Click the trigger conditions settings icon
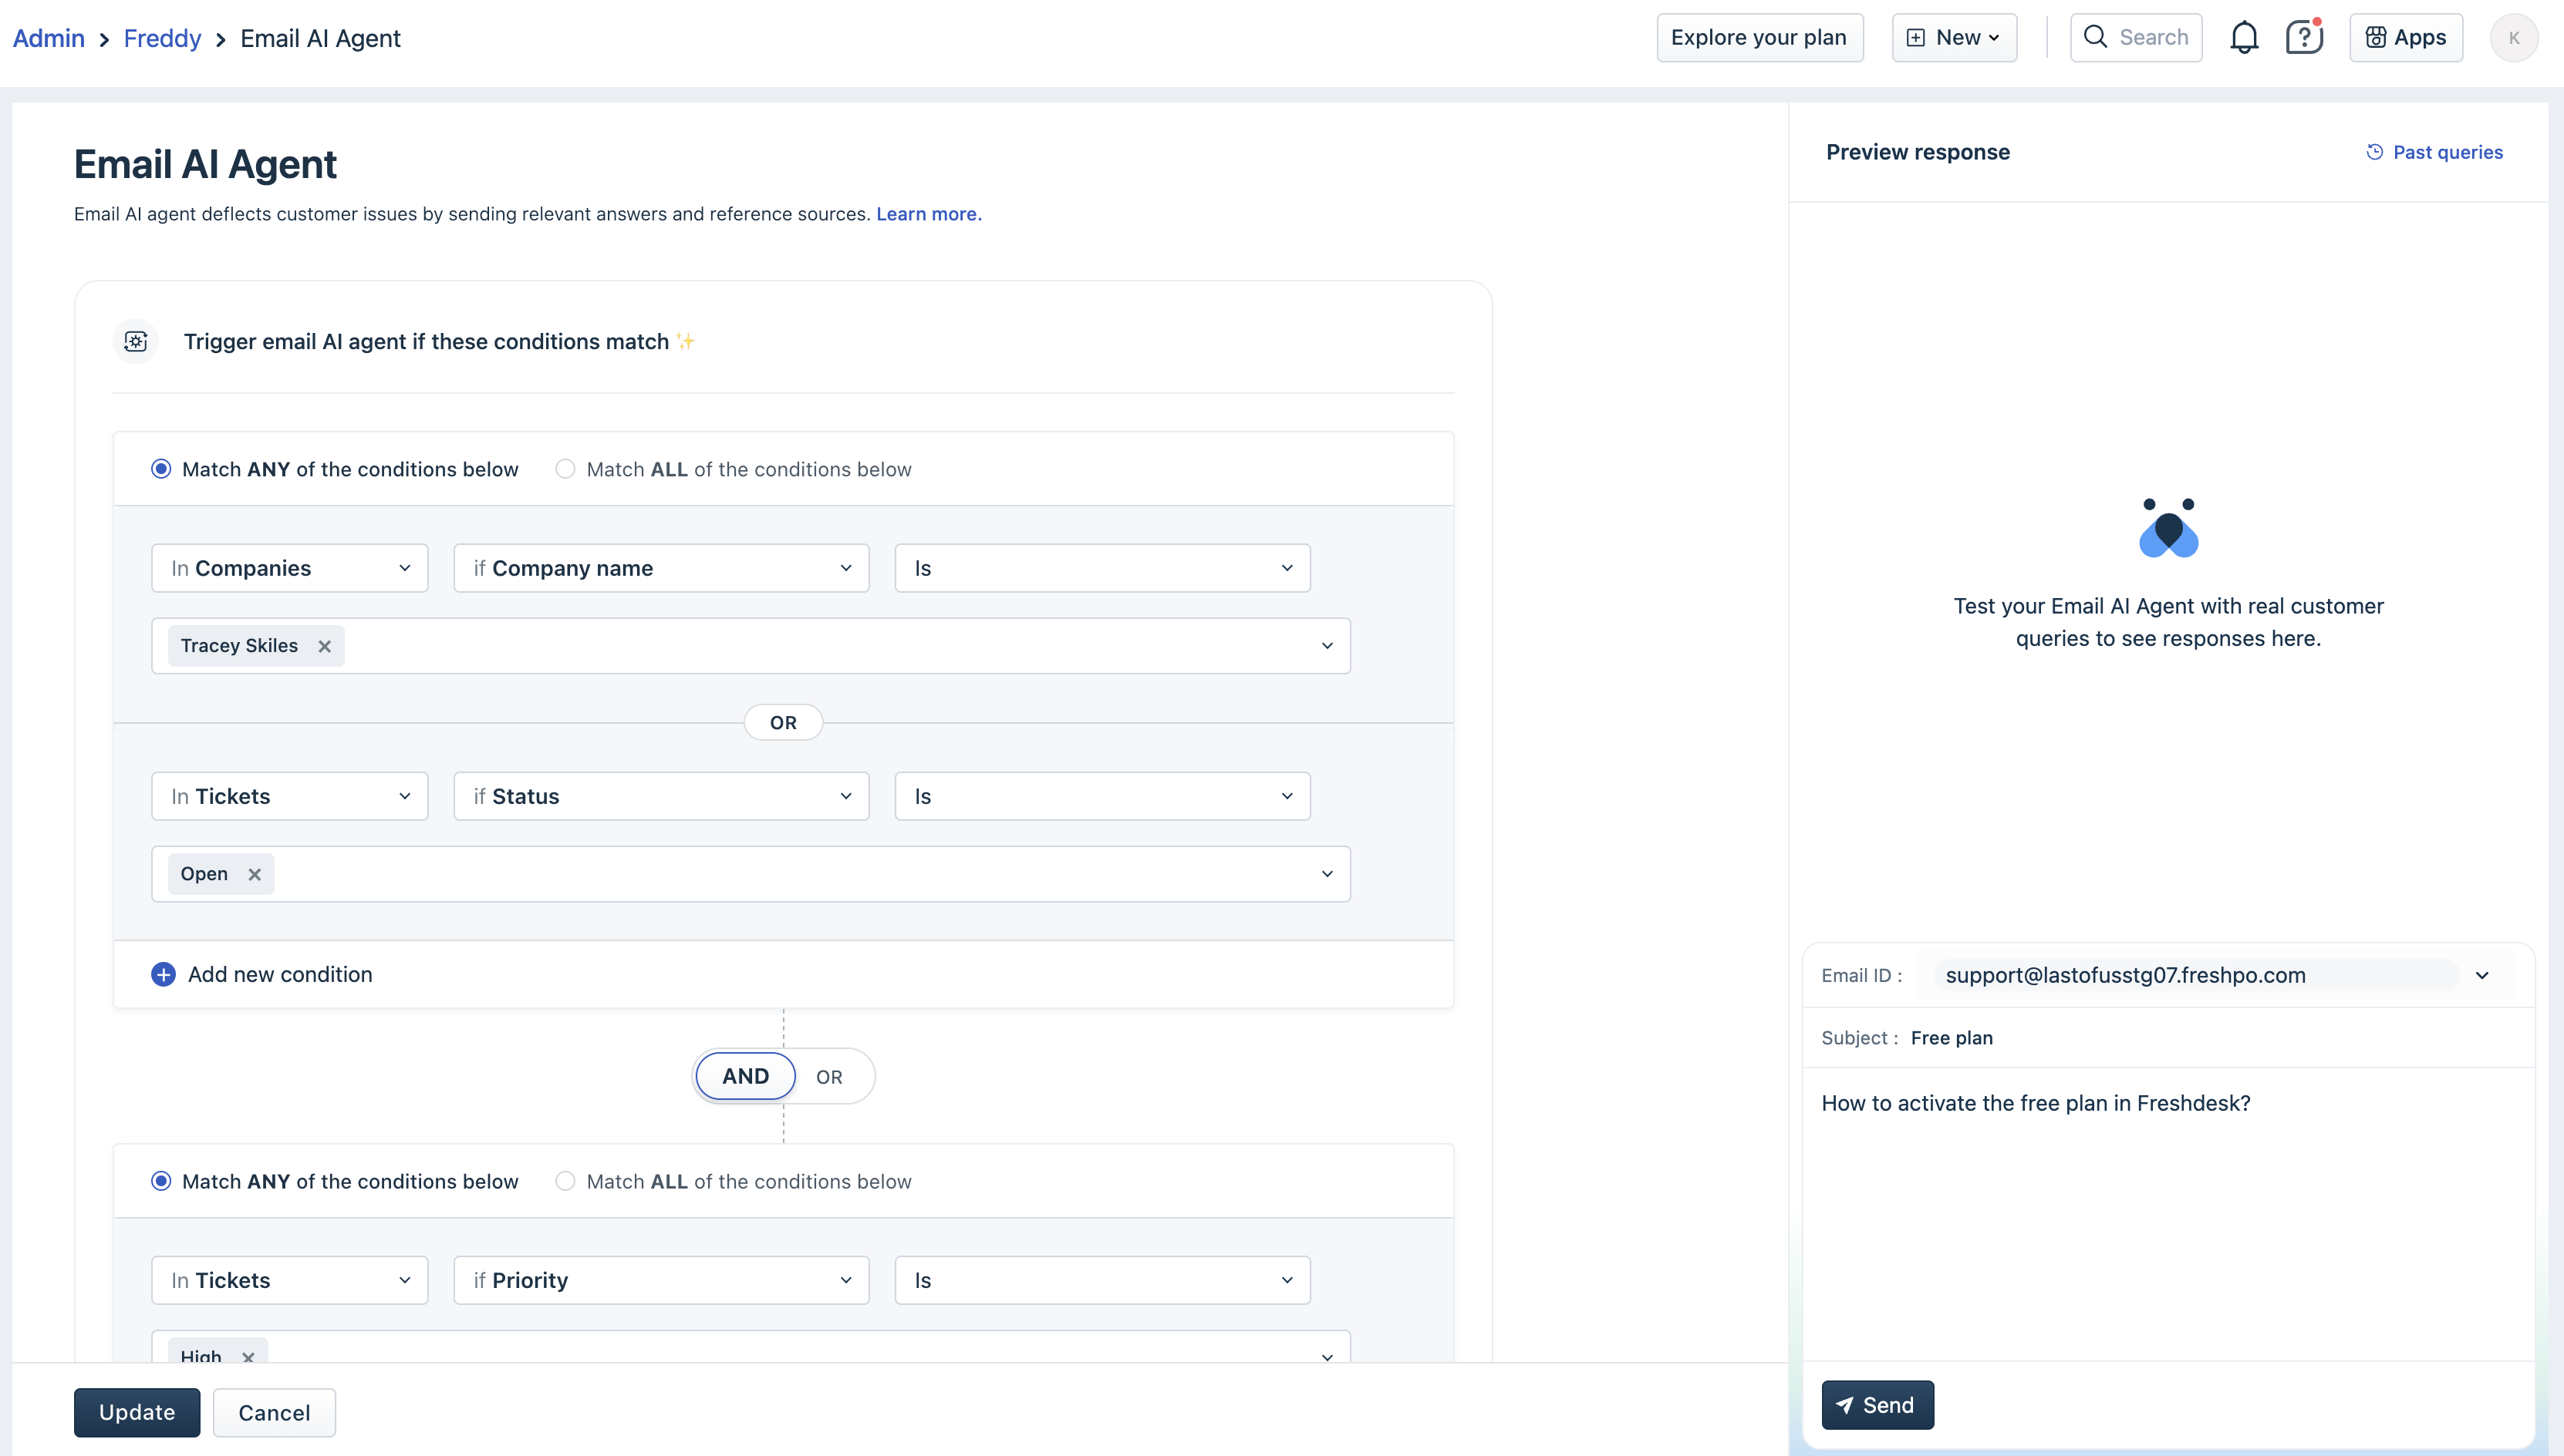 (136, 342)
